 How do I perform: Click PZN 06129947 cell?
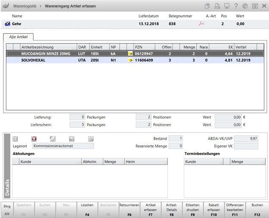[x=144, y=54]
